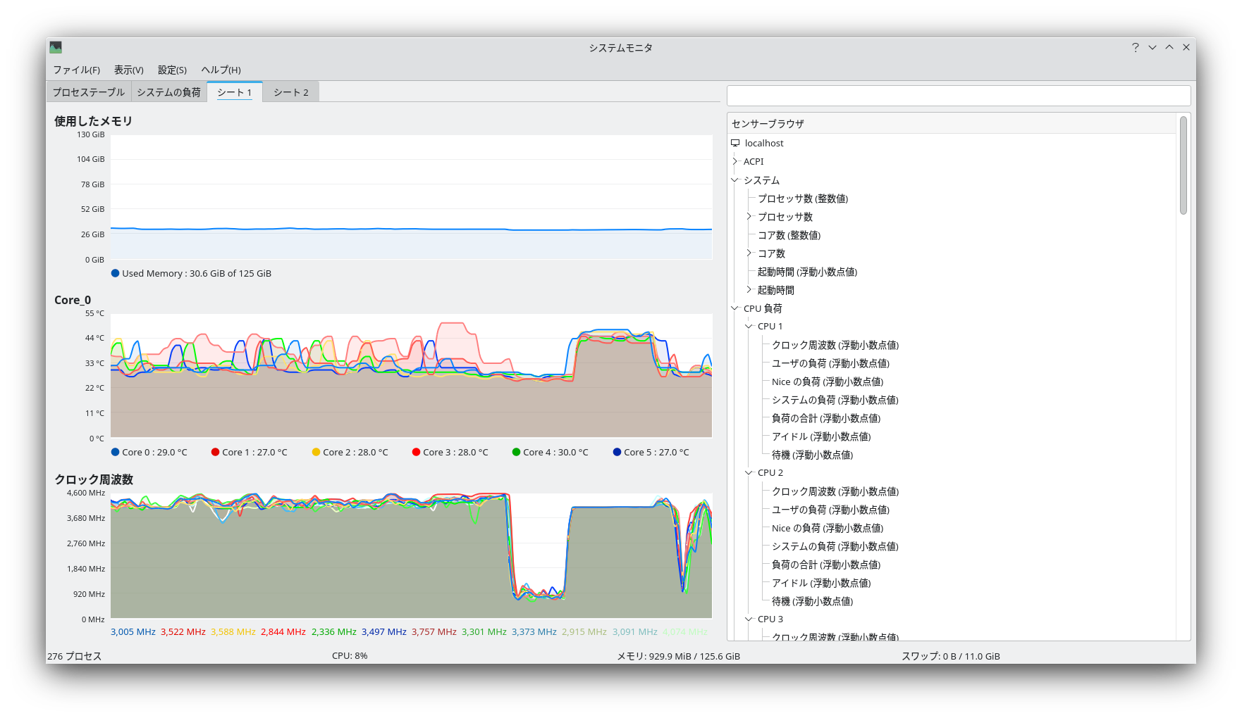This screenshot has height=718, width=1242.
Task: Click the Core 0 legend color dot
Action: [114, 452]
